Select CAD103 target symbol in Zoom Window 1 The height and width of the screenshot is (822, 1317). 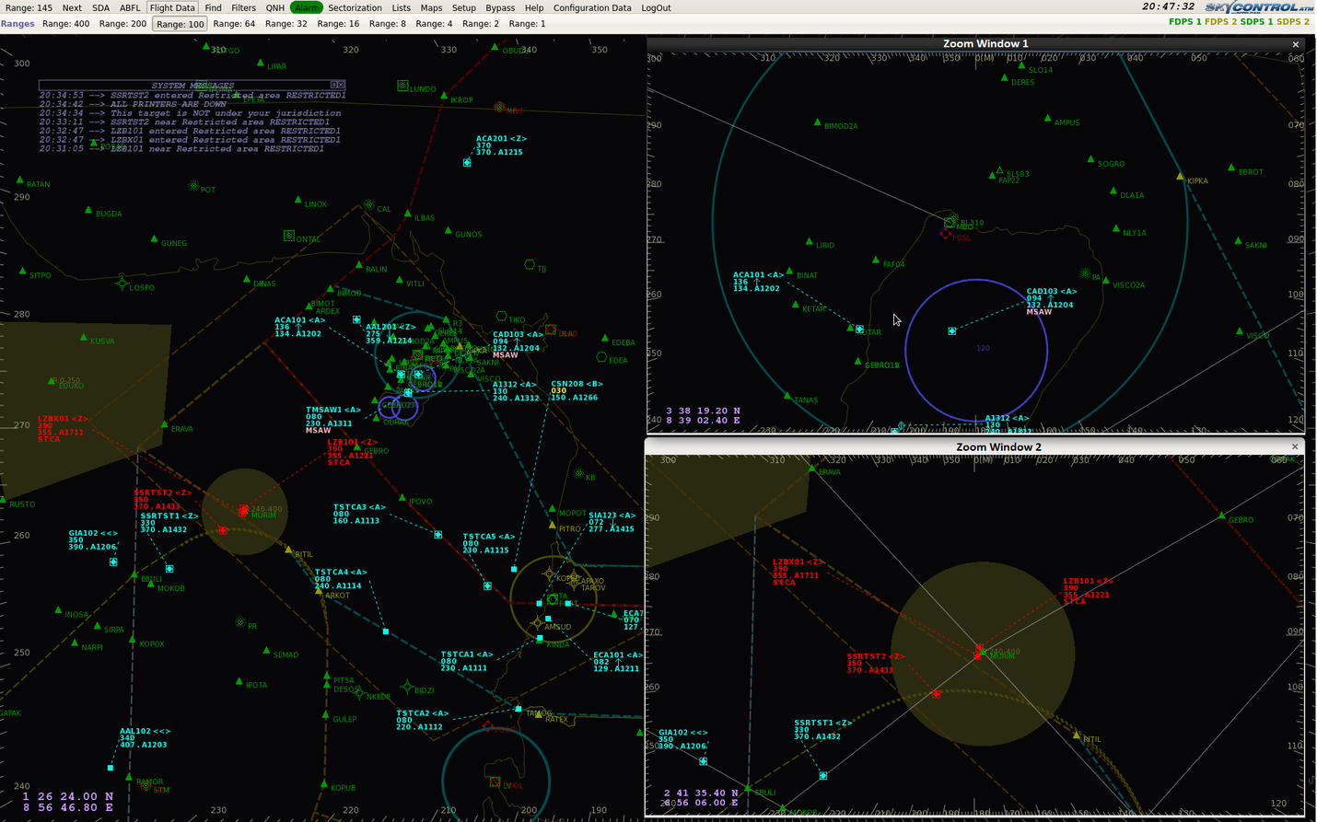pyautogui.click(x=952, y=330)
